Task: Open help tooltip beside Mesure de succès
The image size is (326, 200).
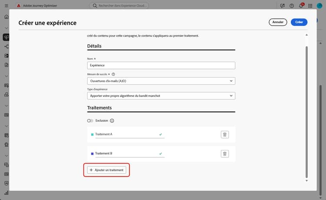Action: point(113,74)
